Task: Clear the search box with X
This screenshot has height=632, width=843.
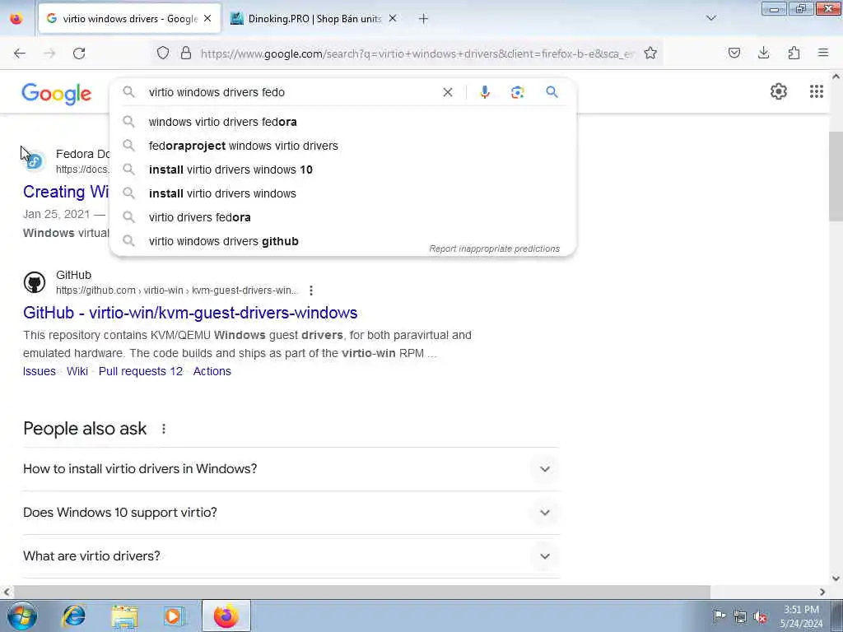Action: tap(447, 92)
